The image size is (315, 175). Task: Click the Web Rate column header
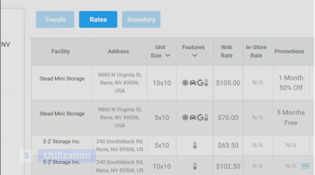coord(227,51)
